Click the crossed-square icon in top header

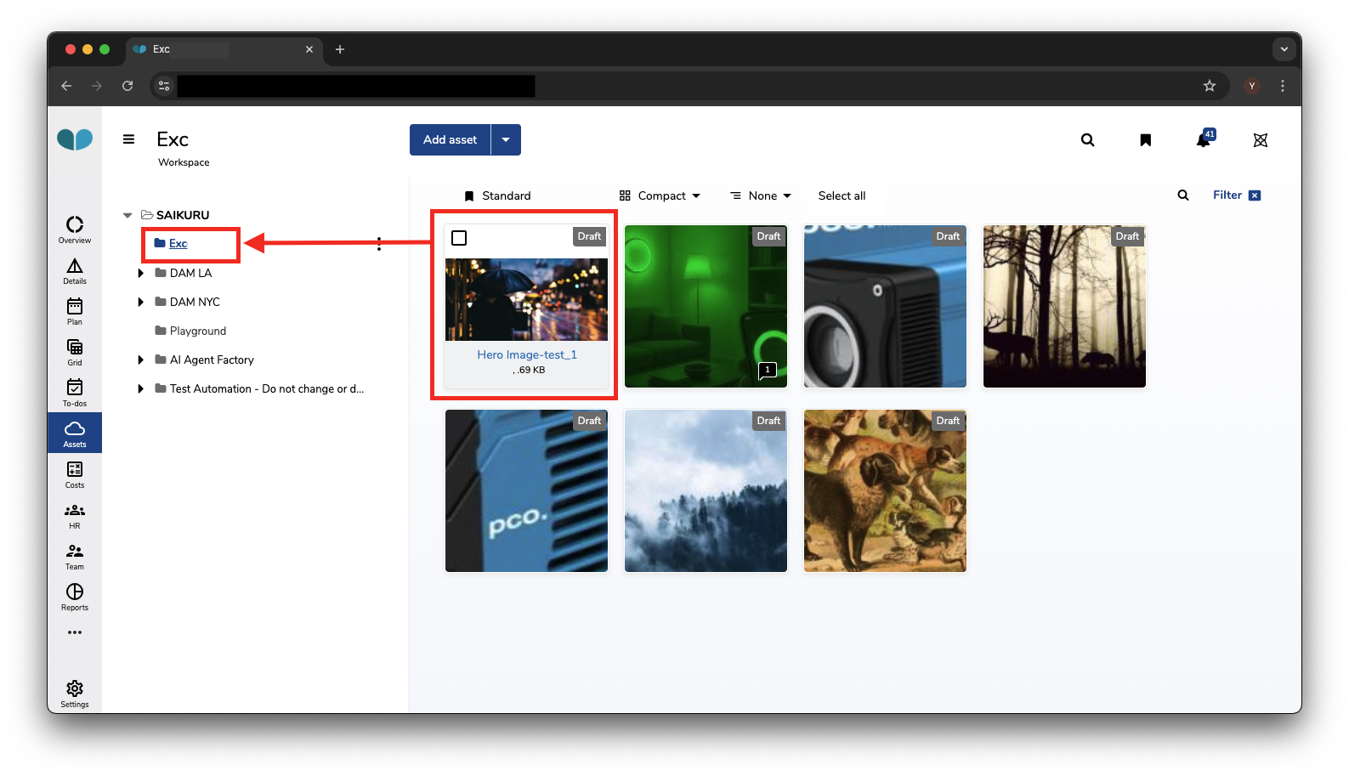[x=1261, y=140]
